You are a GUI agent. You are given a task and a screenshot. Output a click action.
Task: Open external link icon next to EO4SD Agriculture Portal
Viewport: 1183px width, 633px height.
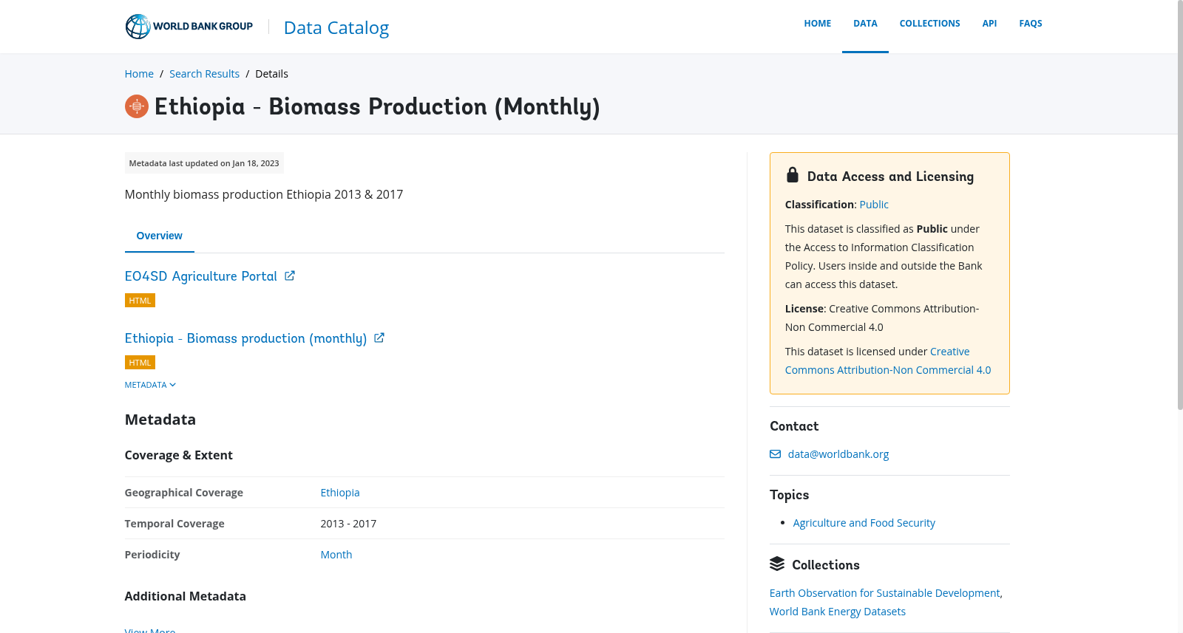pos(290,276)
